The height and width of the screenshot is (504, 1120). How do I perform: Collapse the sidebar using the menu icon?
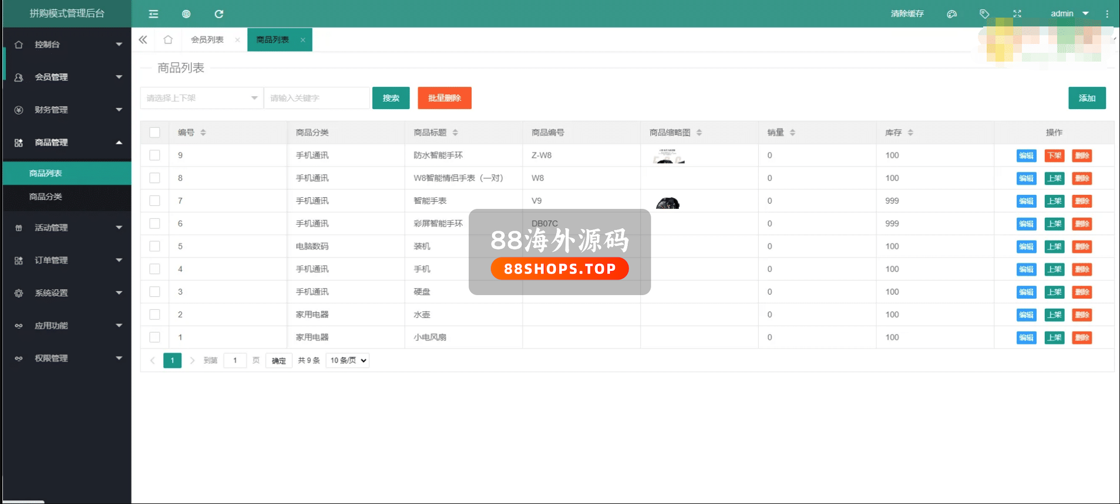click(x=153, y=14)
